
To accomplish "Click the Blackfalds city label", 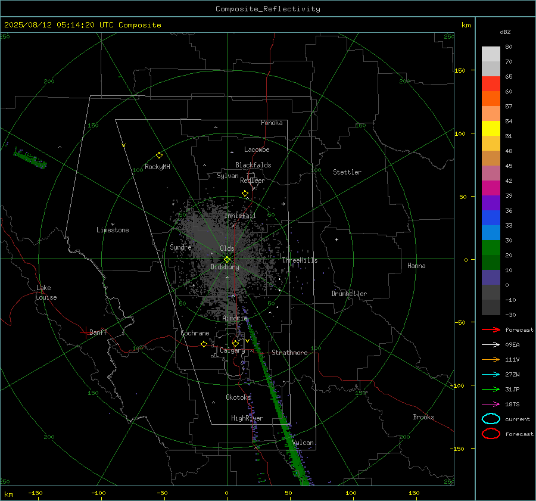I will (x=253, y=165).
